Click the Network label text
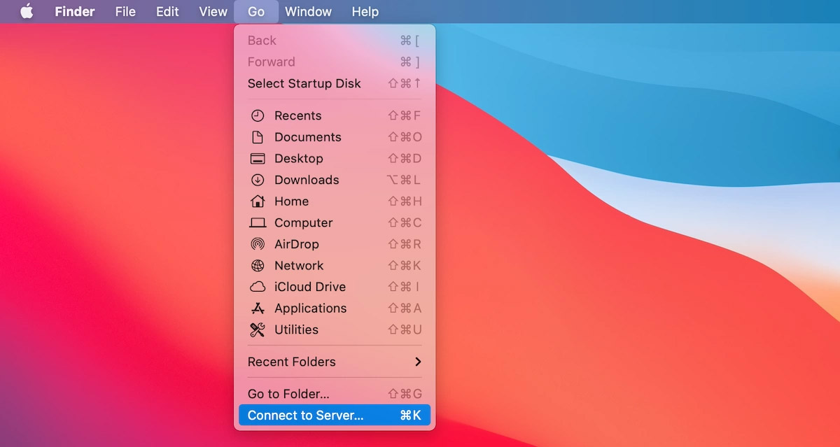The height and width of the screenshot is (447, 840). click(x=299, y=266)
